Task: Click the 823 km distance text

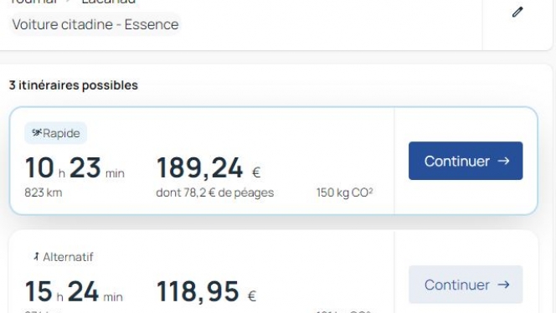Action: coord(44,192)
